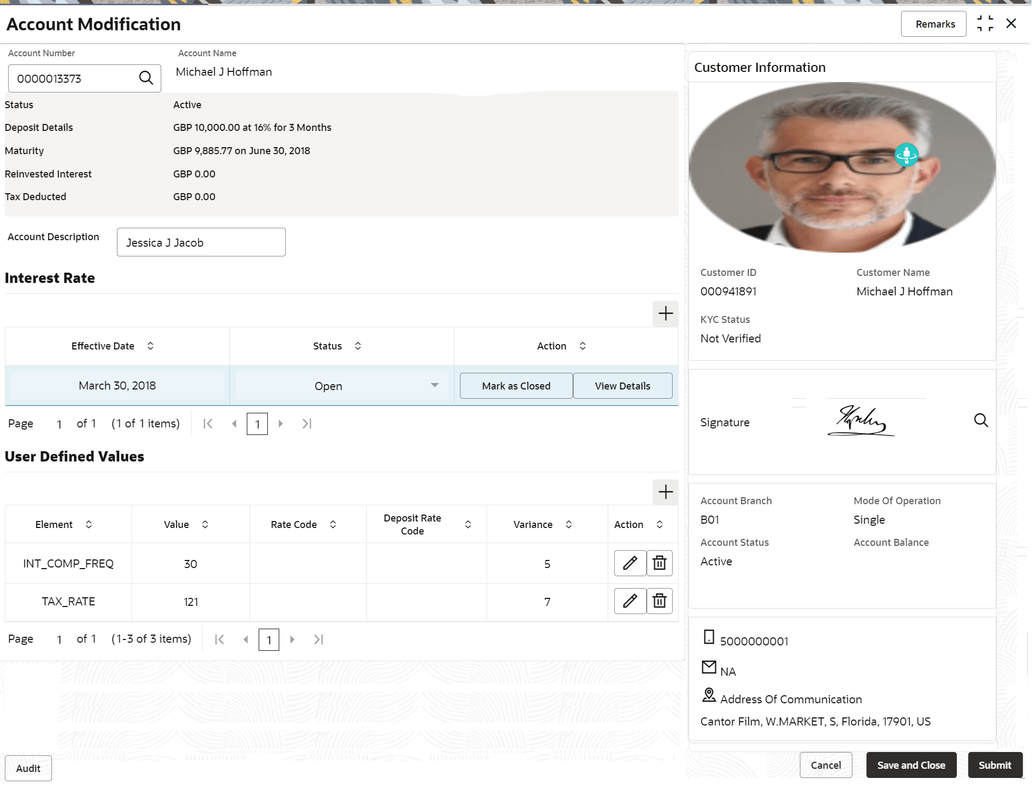The height and width of the screenshot is (785, 1032).
Task: Click User Defined Values page number box
Action: (269, 640)
